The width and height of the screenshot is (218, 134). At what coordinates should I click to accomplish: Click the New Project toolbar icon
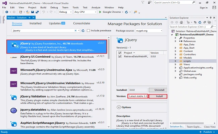20,12
